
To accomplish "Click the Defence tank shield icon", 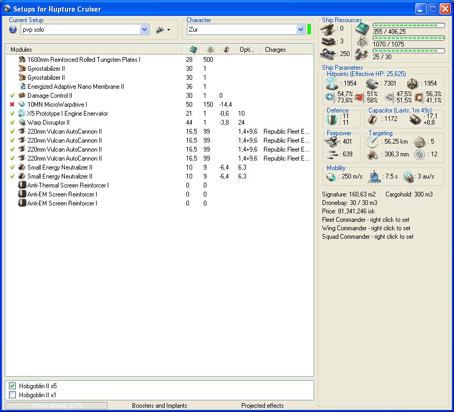I will click(x=332, y=119).
